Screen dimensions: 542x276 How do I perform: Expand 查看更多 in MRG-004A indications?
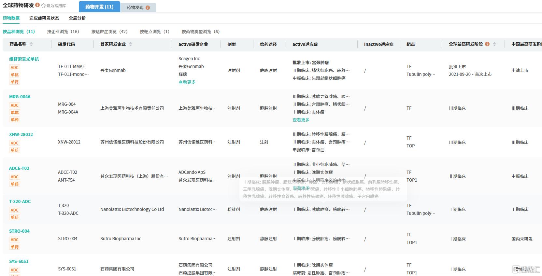301,120
